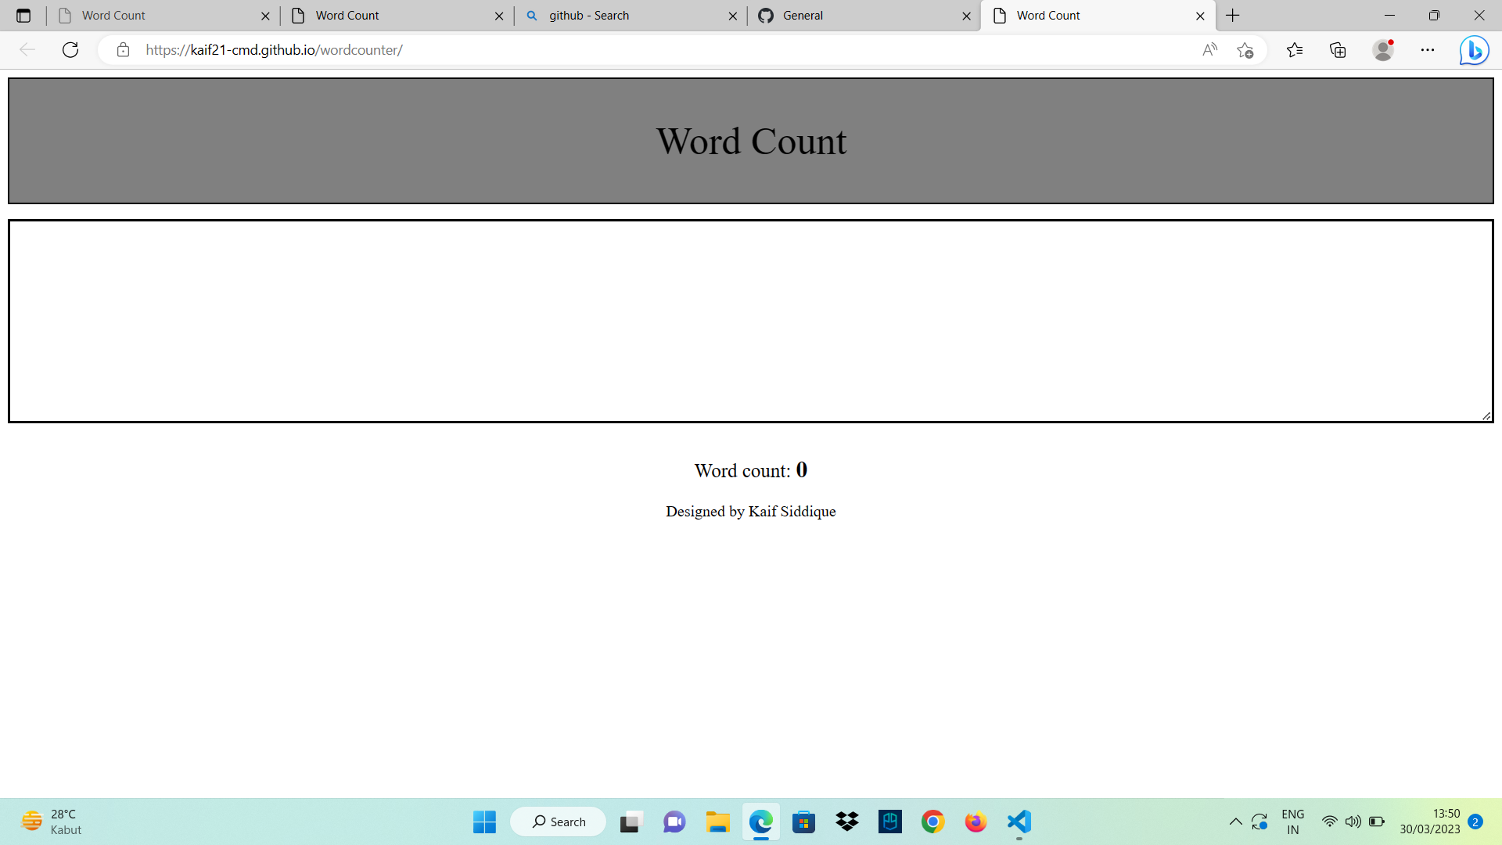Open the Favorites list
1502x845 pixels.
coord(1294,50)
